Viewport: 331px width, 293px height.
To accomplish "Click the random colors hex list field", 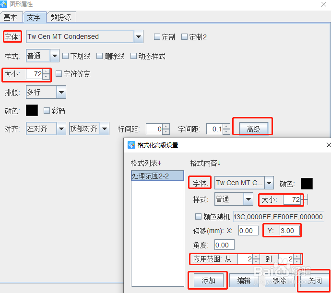I will click(278, 217).
